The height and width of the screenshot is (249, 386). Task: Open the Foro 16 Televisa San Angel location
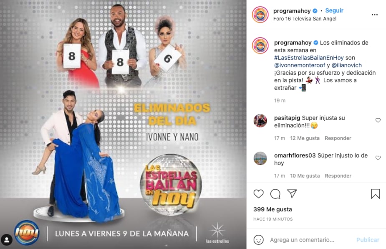click(x=305, y=19)
